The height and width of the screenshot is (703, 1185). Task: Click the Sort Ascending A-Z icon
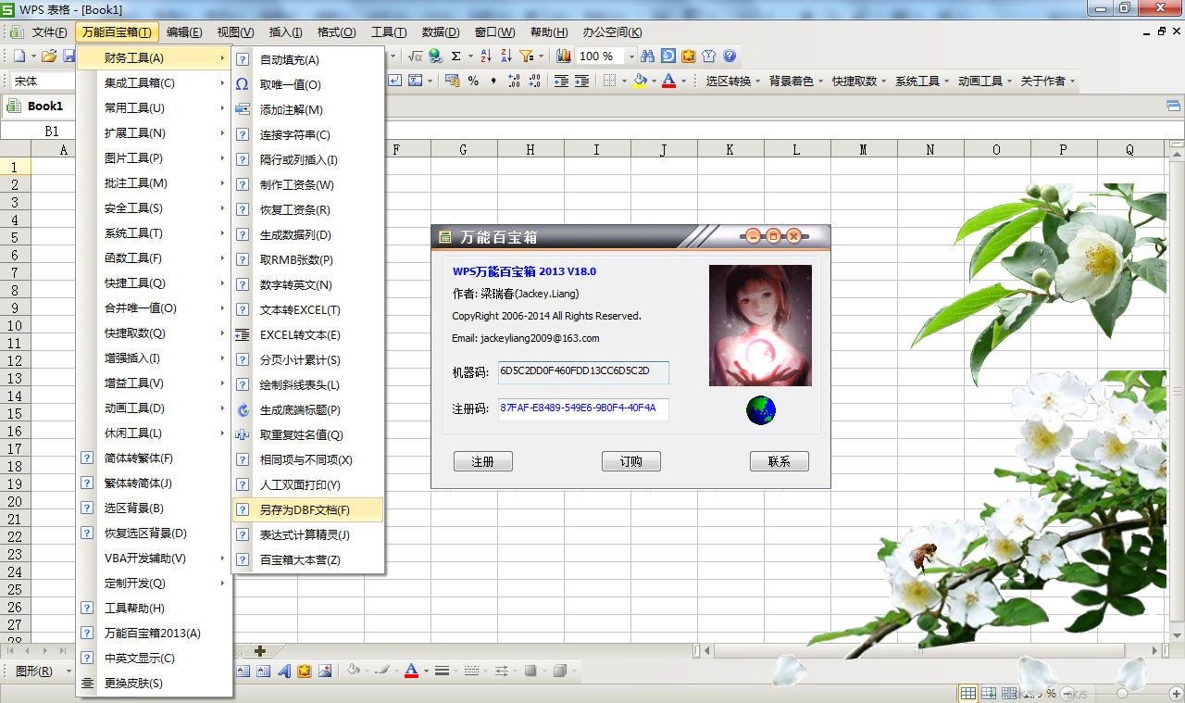pos(487,56)
